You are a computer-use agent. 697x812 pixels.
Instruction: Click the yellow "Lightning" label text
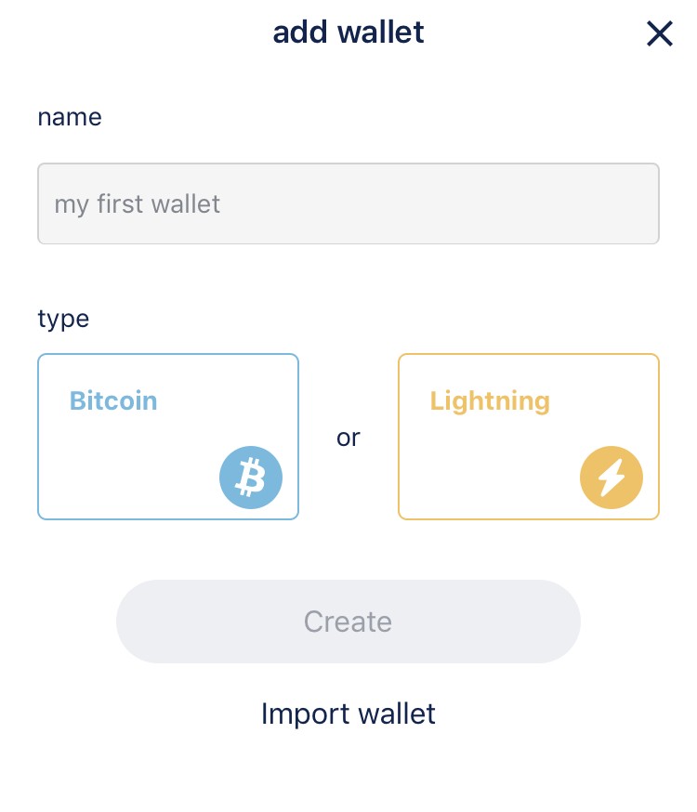pyautogui.click(x=490, y=401)
